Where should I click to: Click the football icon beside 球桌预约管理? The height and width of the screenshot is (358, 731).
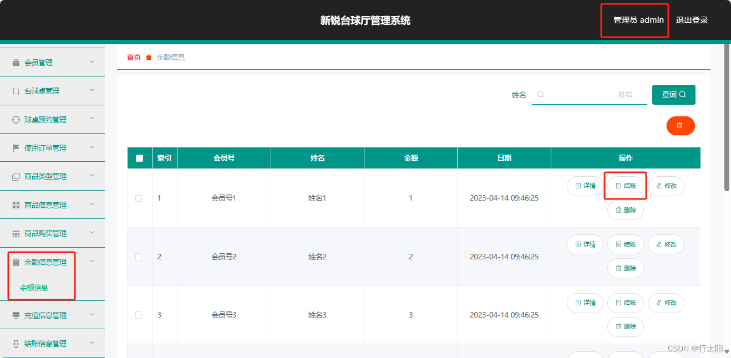click(16, 120)
